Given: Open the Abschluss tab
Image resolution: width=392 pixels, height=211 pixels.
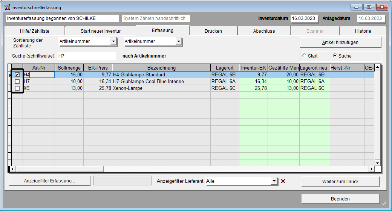Looking at the screenshot, I should pos(264,31).
